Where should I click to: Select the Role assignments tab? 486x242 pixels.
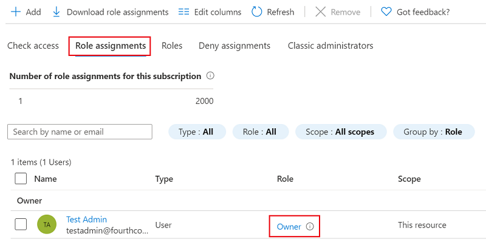pos(111,46)
